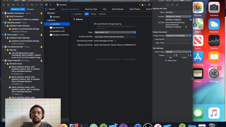Collapse CocoaAsyncSocket issue group
226x127 pixels.
click(3, 47)
